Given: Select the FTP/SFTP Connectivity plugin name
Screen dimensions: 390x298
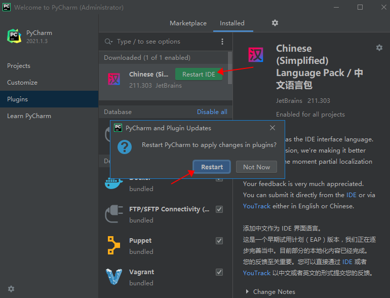Looking at the screenshot, I should [x=169, y=209].
